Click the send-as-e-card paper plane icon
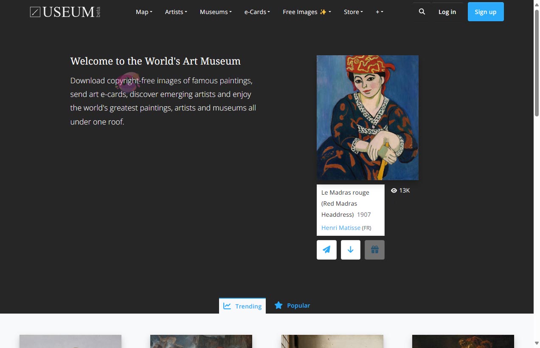 point(326,249)
